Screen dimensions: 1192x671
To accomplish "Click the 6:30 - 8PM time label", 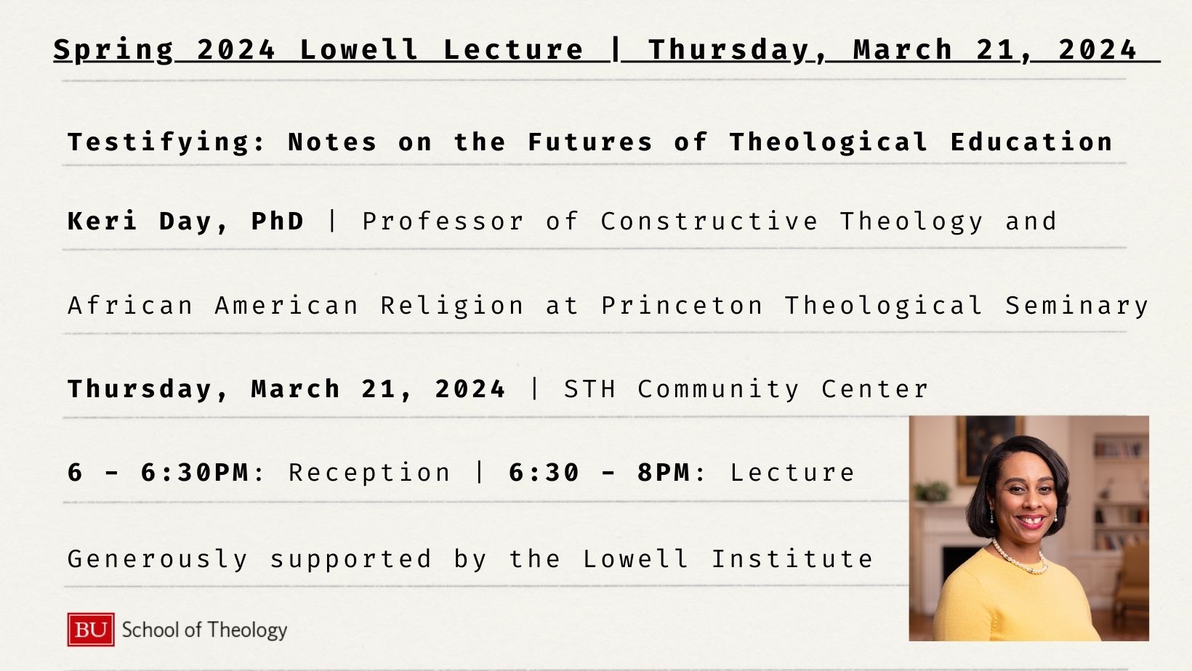I will pyautogui.click(x=600, y=473).
